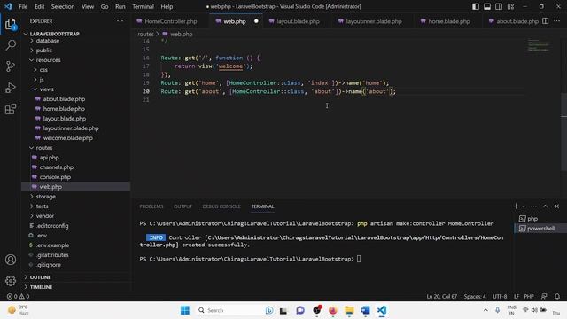Open the Source Control view
The image size is (567, 319).
tap(11, 66)
